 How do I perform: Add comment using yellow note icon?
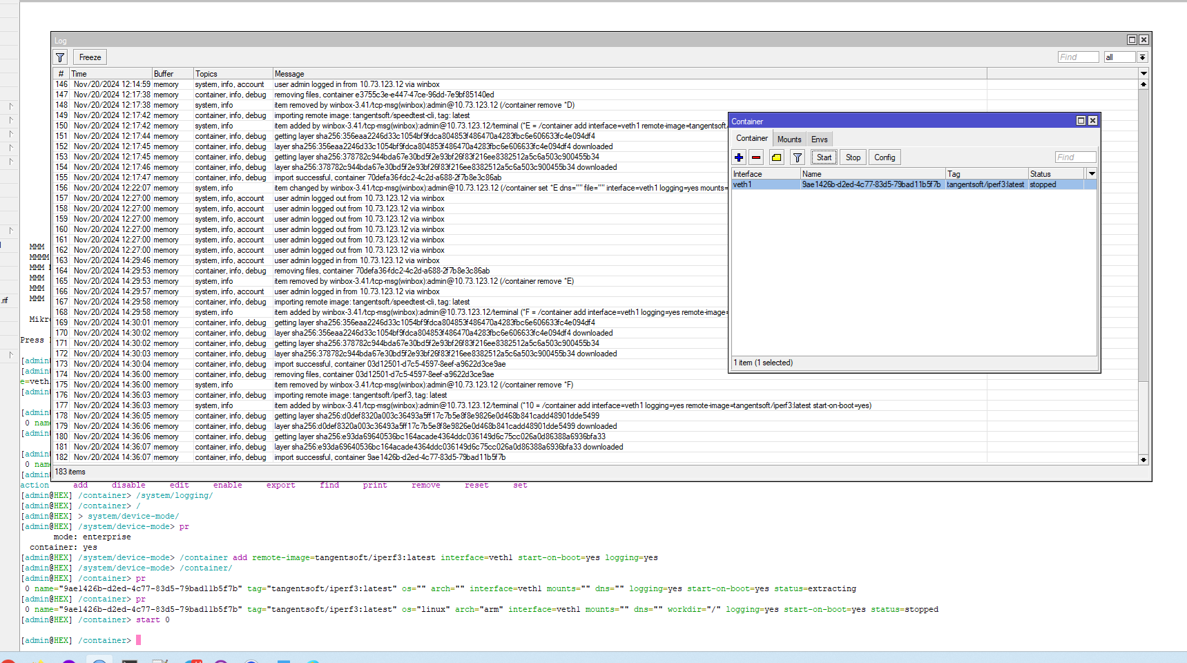coord(777,157)
